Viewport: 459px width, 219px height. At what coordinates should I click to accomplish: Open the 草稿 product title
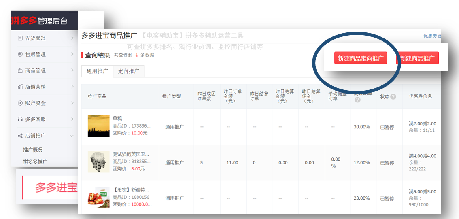tap(117, 119)
